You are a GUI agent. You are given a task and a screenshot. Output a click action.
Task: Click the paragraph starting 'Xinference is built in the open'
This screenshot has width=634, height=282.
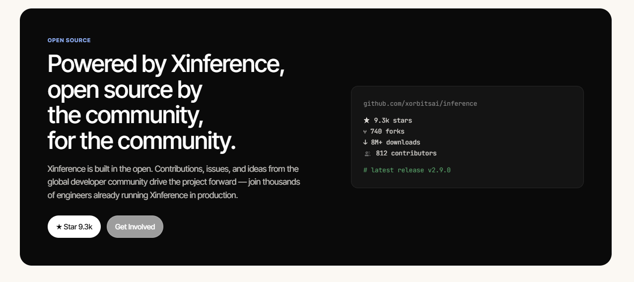(x=174, y=182)
